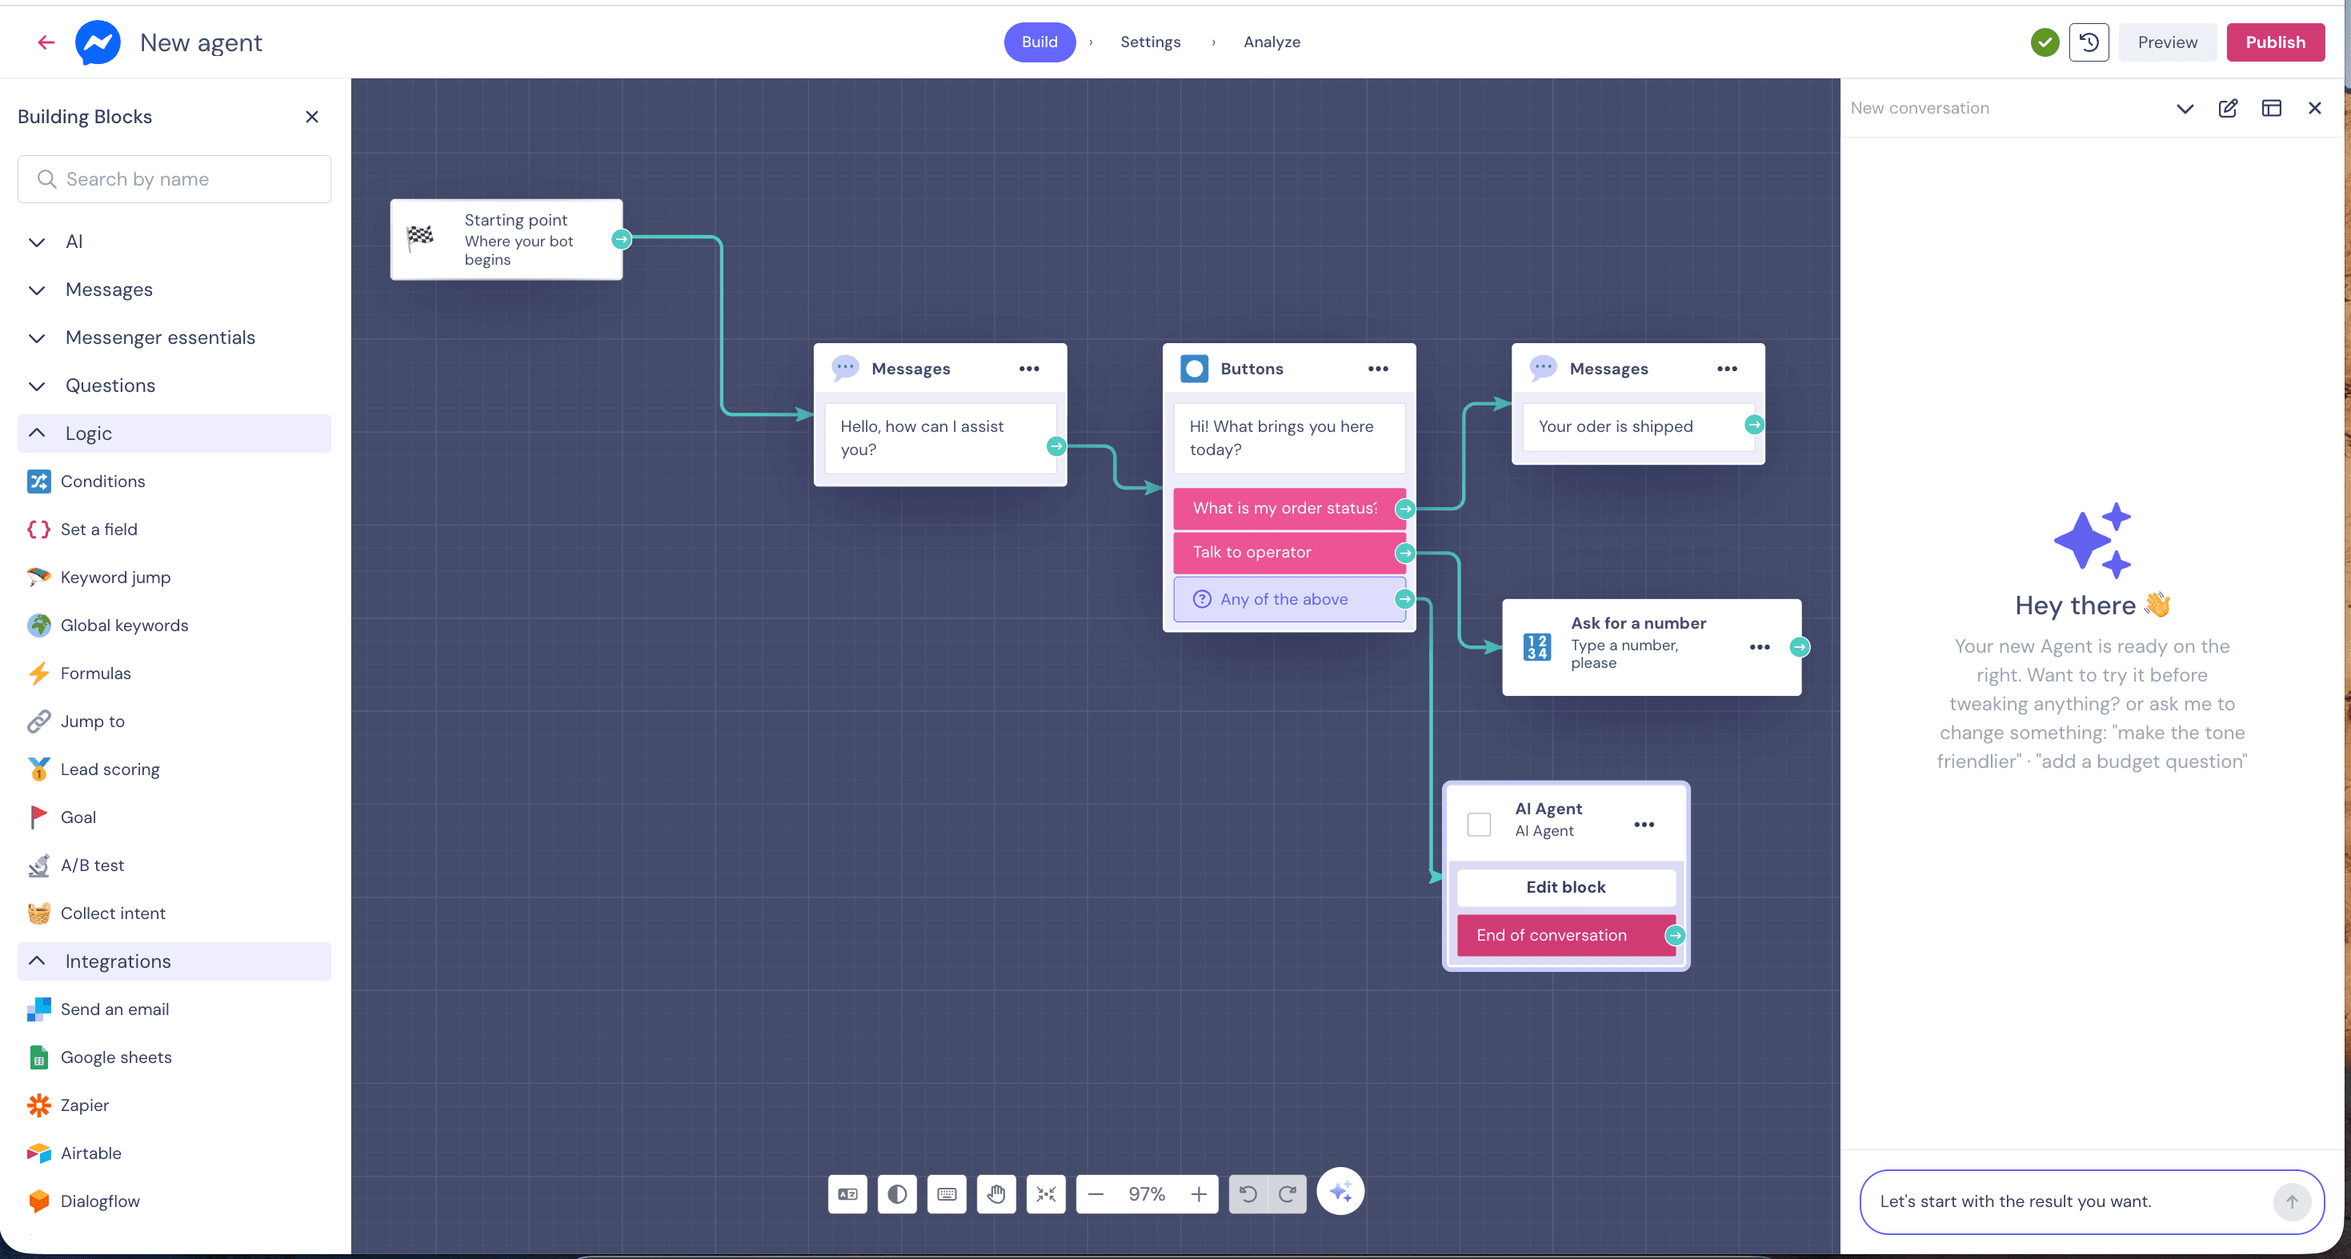Expand the Messages category in sidebar
2351x1259 pixels.
click(174, 290)
